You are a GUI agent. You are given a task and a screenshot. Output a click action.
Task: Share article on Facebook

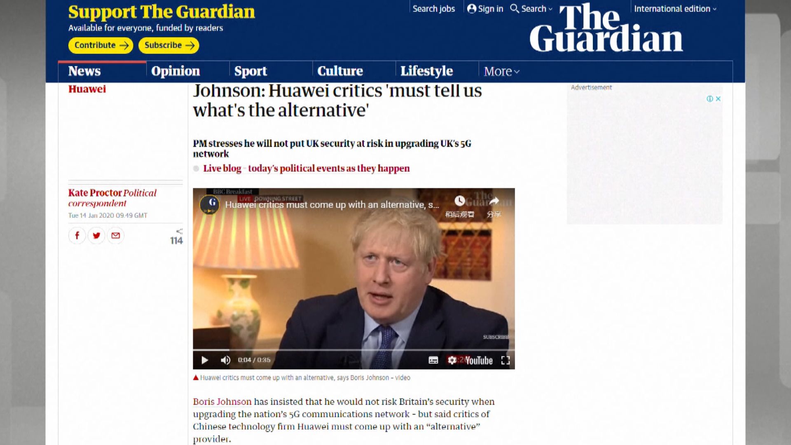pos(77,235)
